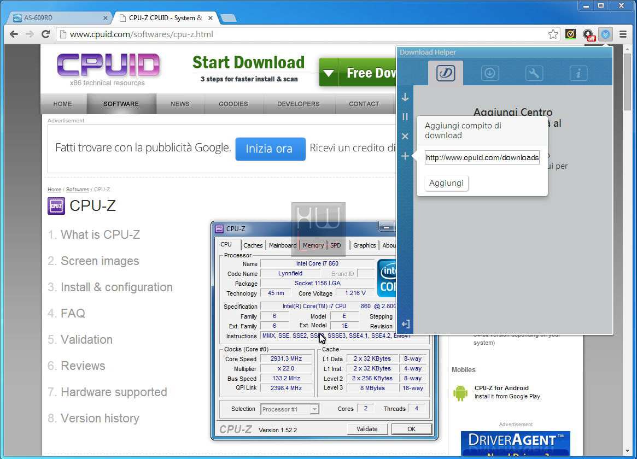
Task: Open the GOODIES navigation item
Action: coord(233,104)
